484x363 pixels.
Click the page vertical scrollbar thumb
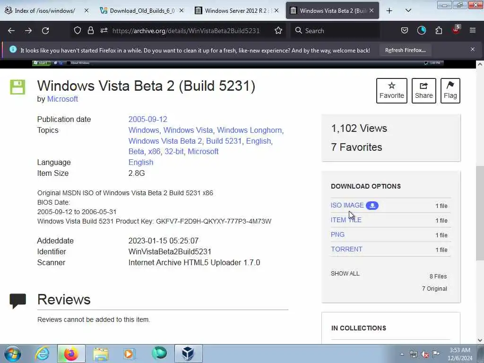click(x=480, y=213)
